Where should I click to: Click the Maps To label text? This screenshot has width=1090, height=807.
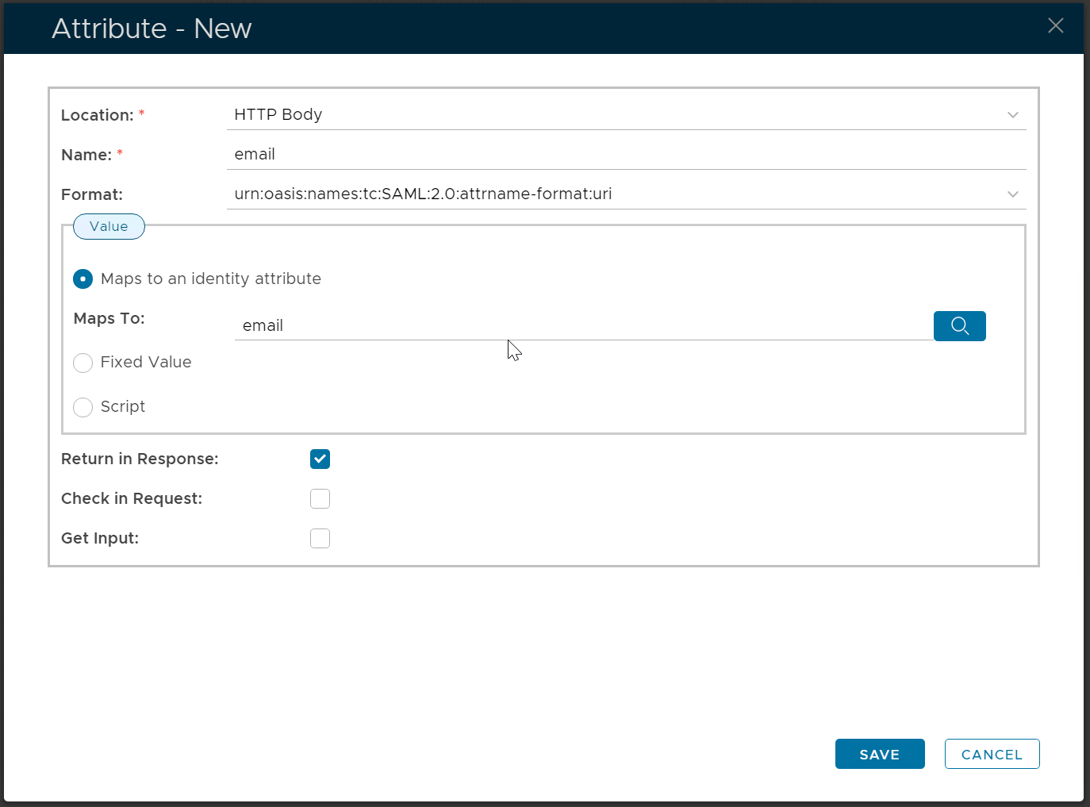click(109, 319)
